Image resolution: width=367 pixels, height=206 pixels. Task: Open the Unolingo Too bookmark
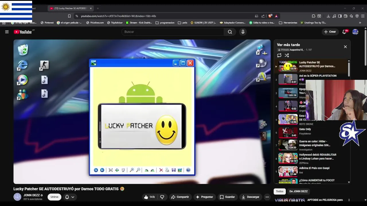point(313,23)
